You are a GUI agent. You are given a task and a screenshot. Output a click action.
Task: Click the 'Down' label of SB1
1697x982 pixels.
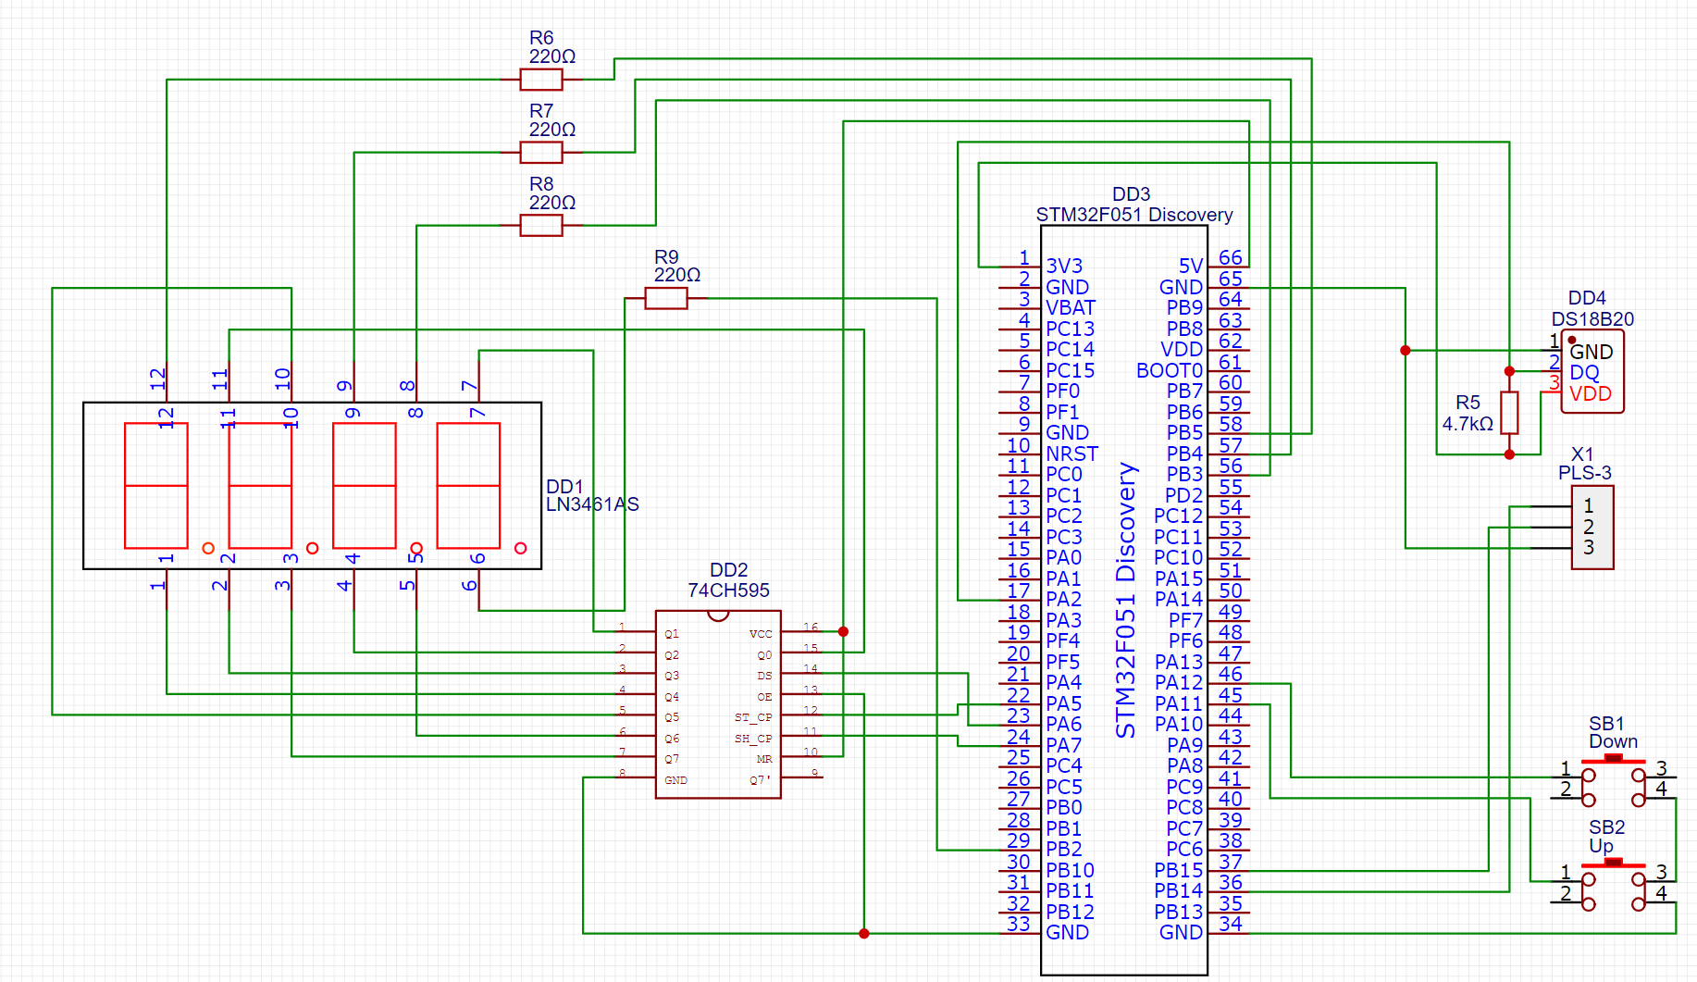(x=1613, y=741)
